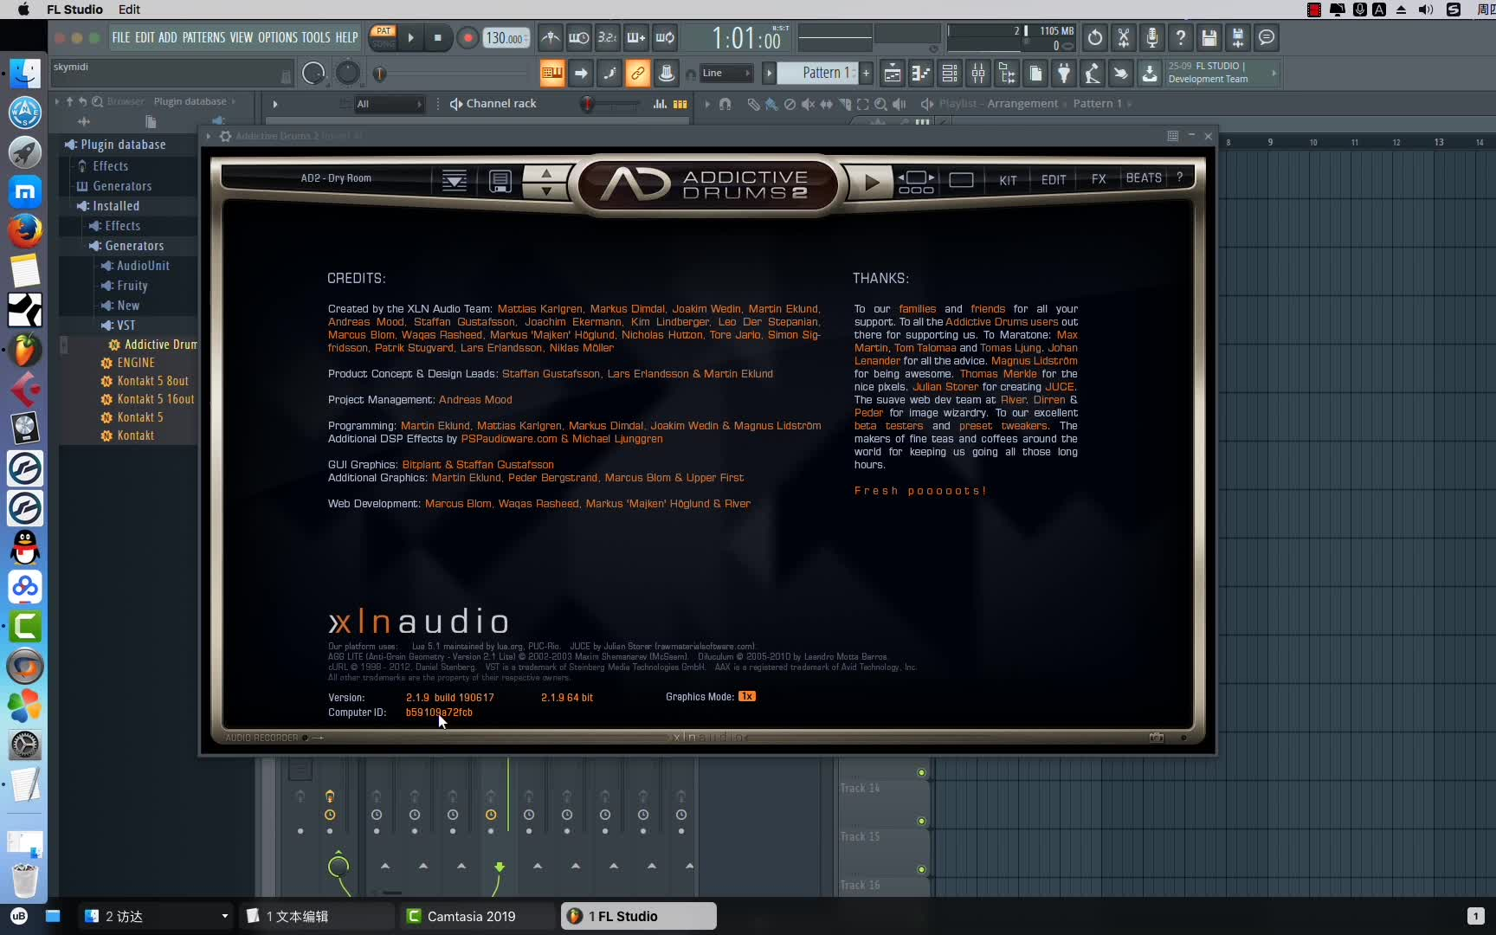This screenshot has width=1496, height=935.
Task: Click the overdub/blend recording icon
Action: [x=635, y=37]
